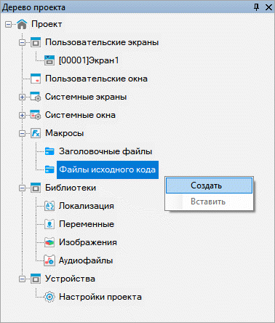Choose Вставить from the context menu

[x=209, y=202]
